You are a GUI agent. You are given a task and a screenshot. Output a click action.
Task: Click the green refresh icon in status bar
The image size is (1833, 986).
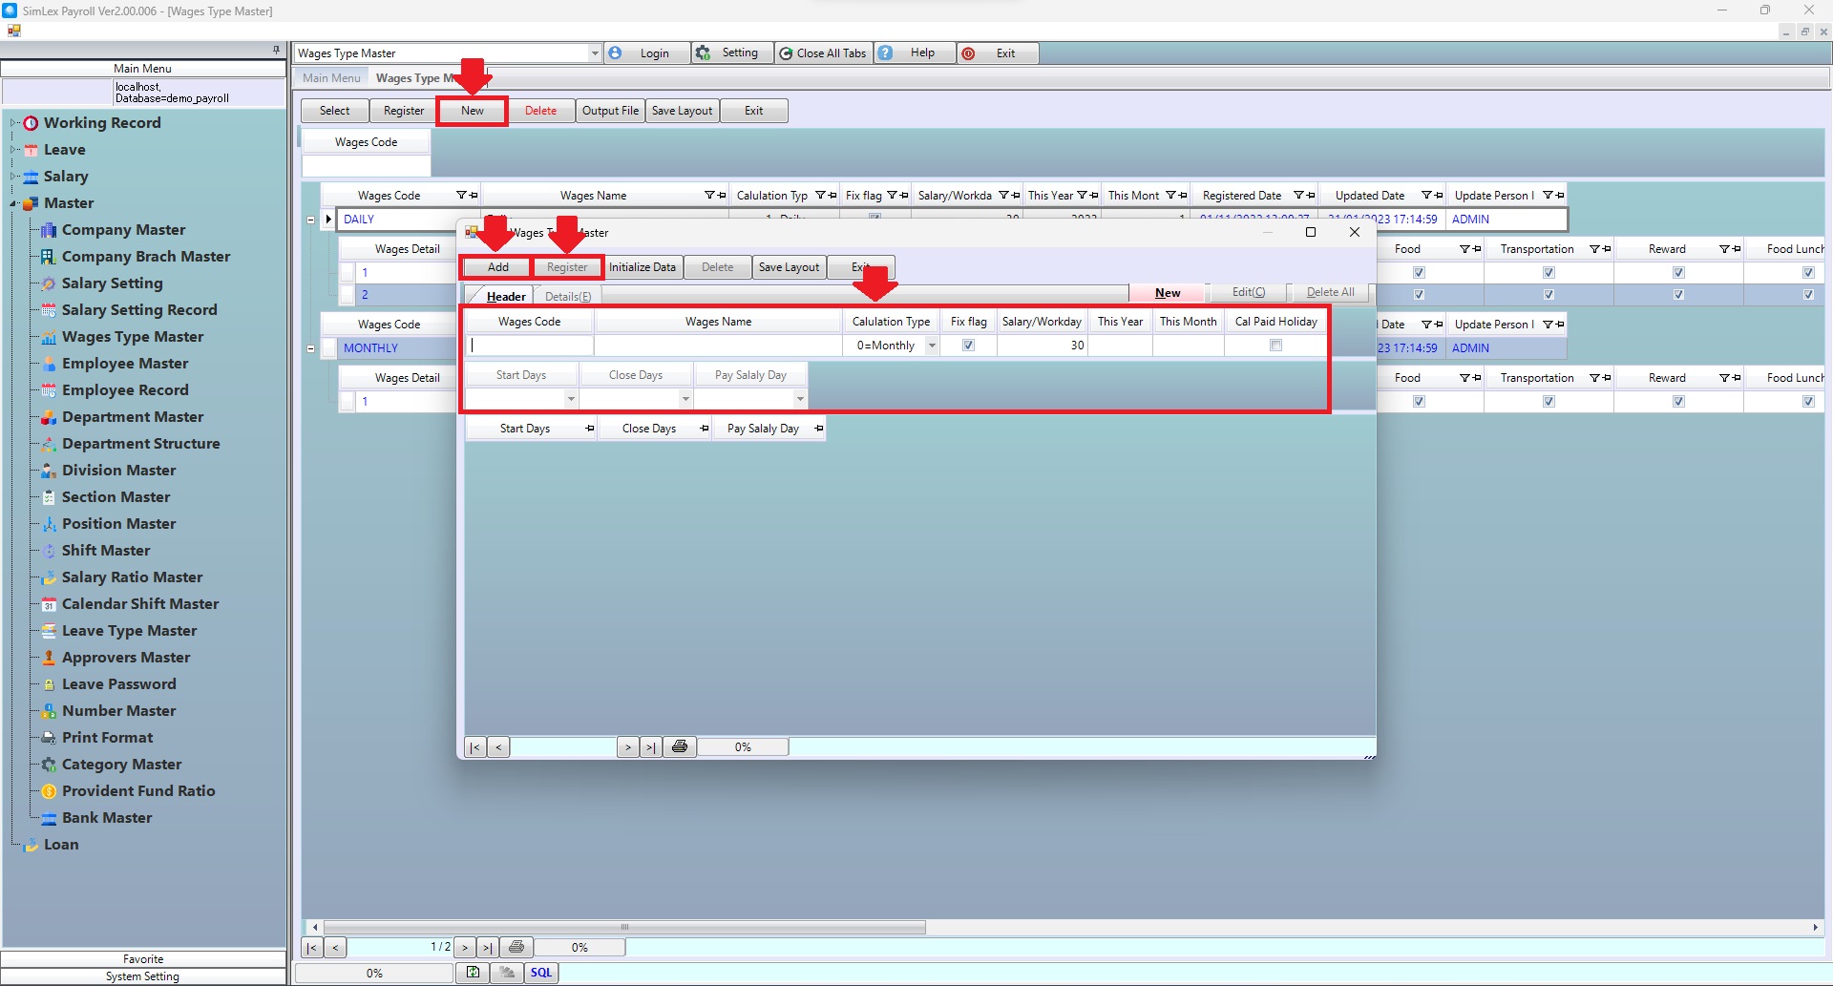473,973
